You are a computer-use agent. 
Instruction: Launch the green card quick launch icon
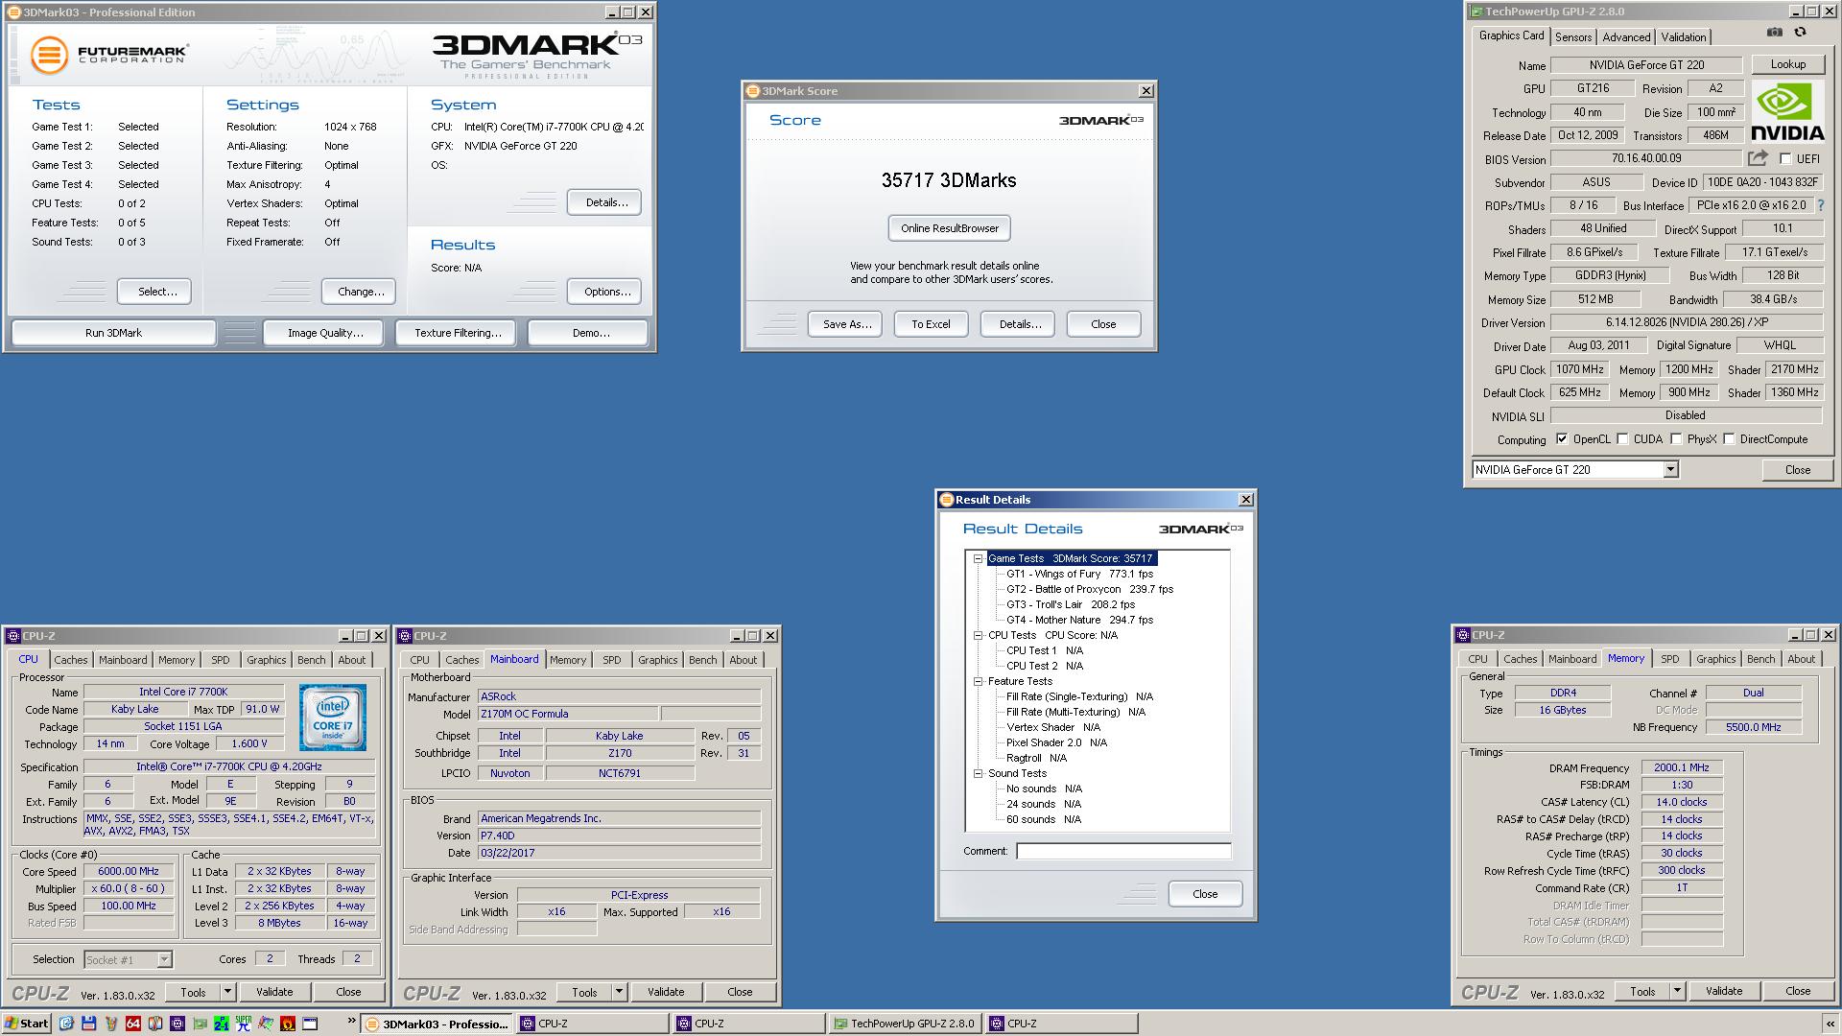[199, 1024]
